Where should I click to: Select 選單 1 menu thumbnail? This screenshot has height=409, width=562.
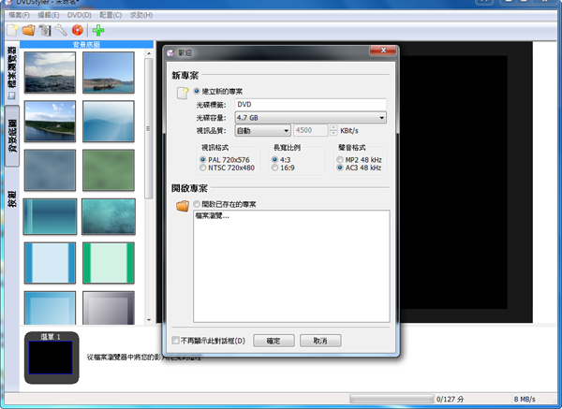[x=52, y=358]
